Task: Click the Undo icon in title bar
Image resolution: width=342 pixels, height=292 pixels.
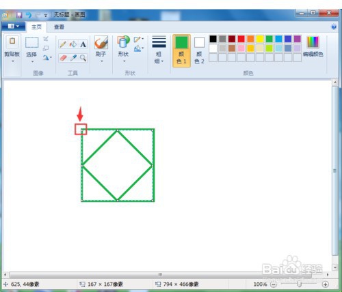Action: click(x=29, y=15)
